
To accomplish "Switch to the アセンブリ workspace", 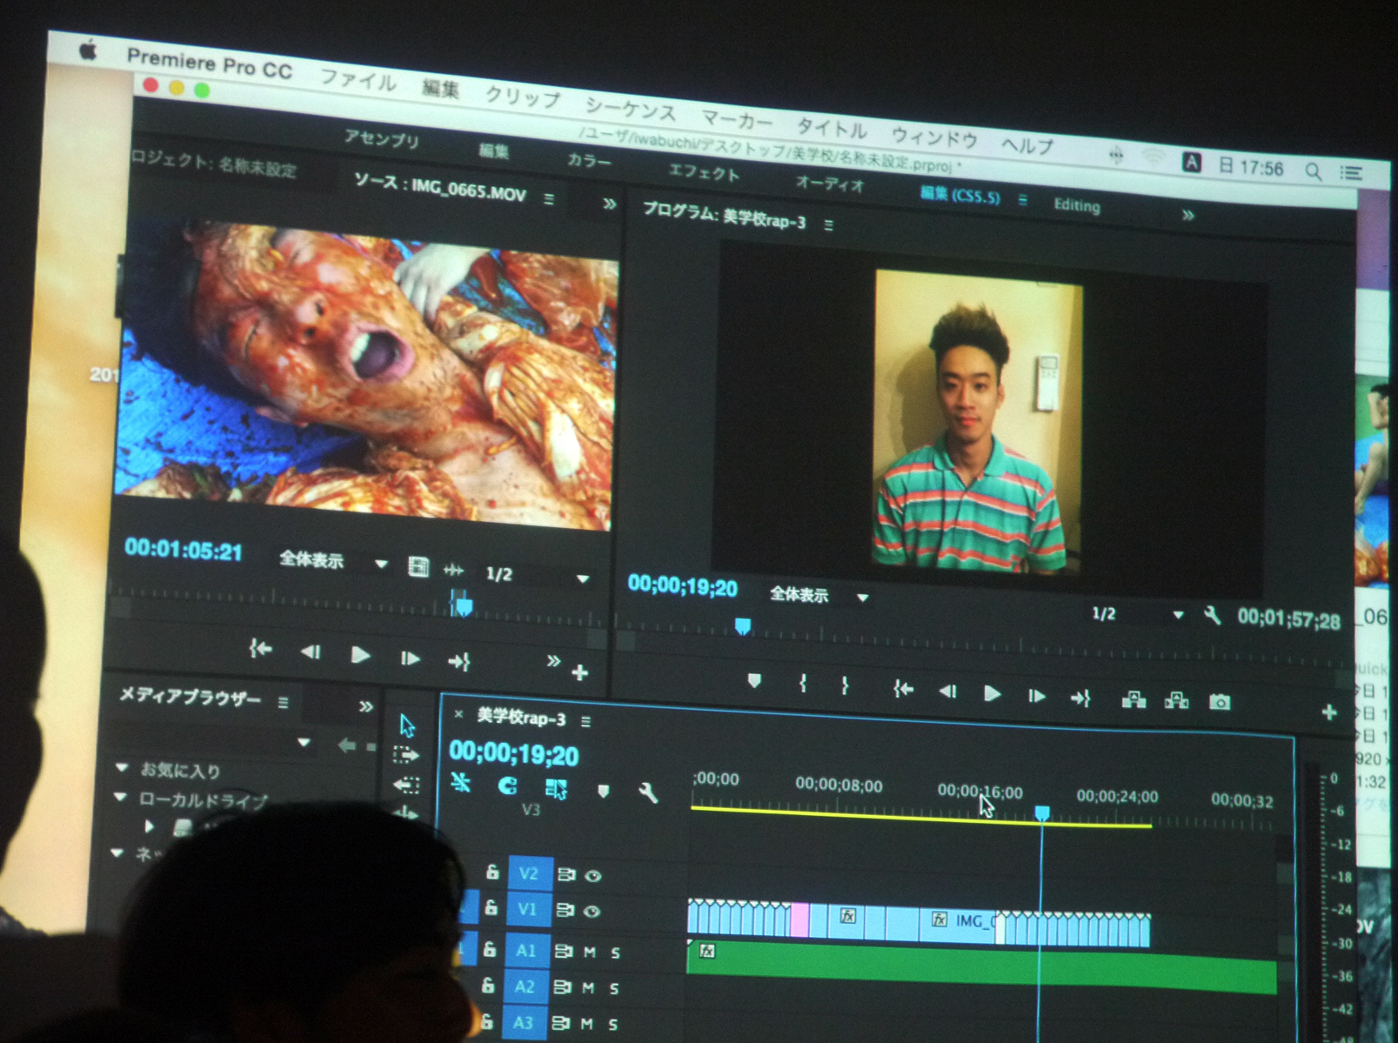I will [382, 138].
